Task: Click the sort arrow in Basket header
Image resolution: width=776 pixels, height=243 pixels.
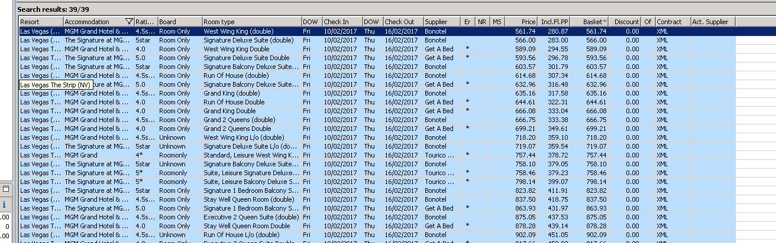Action: (x=605, y=22)
